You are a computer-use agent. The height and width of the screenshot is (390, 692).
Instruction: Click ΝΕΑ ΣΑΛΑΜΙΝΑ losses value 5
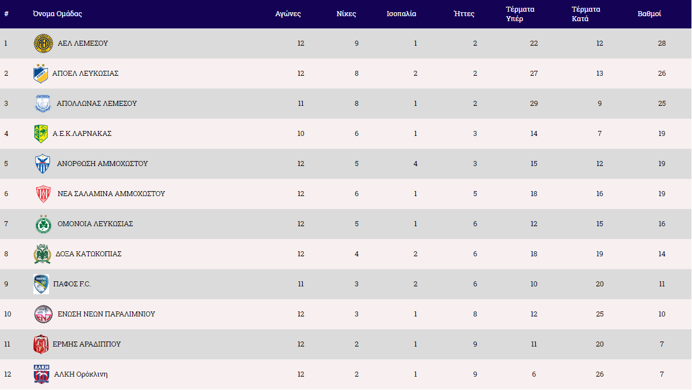point(475,194)
